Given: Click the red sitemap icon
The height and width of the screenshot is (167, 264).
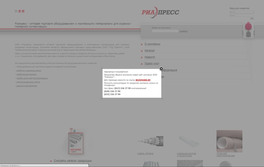Looking at the screenshot, I should pos(23,11).
